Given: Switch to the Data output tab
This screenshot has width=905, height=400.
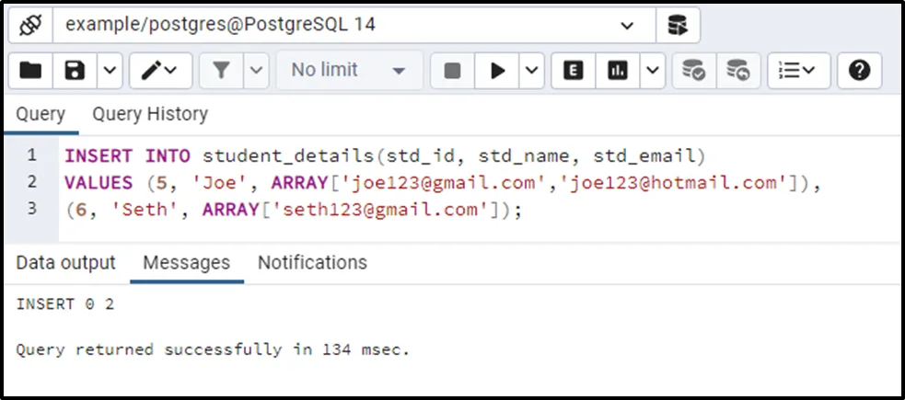Looking at the screenshot, I should click(65, 262).
